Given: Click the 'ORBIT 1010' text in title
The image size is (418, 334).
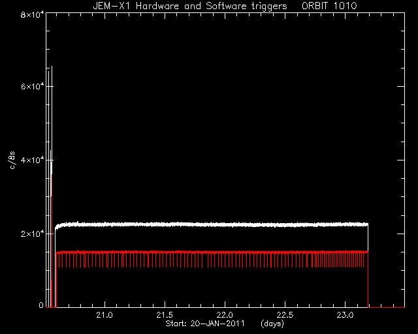Looking at the screenshot, I should [329, 6].
